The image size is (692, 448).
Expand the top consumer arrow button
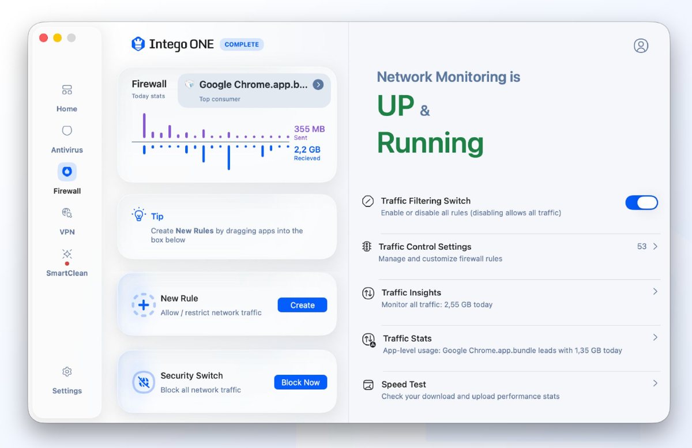318,84
